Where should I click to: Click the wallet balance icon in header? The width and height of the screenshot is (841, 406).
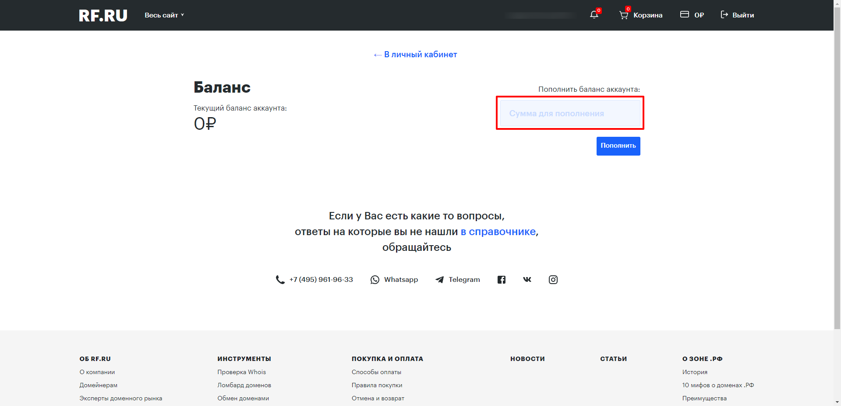pyautogui.click(x=684, y=15)
